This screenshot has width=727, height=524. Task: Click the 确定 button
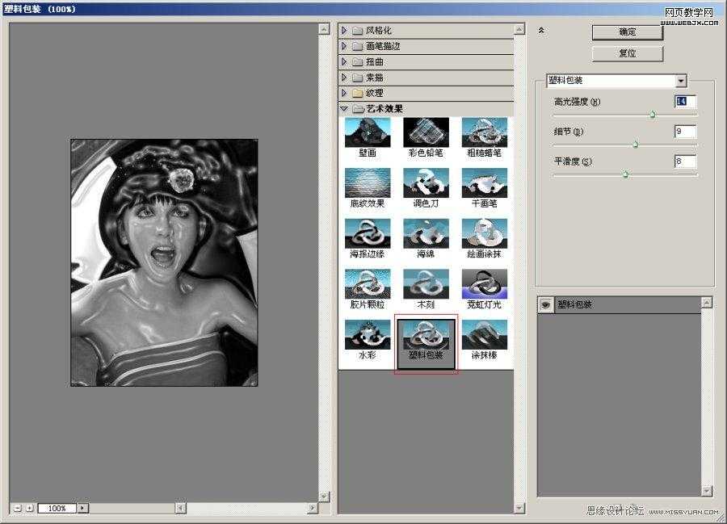[628, 32]
